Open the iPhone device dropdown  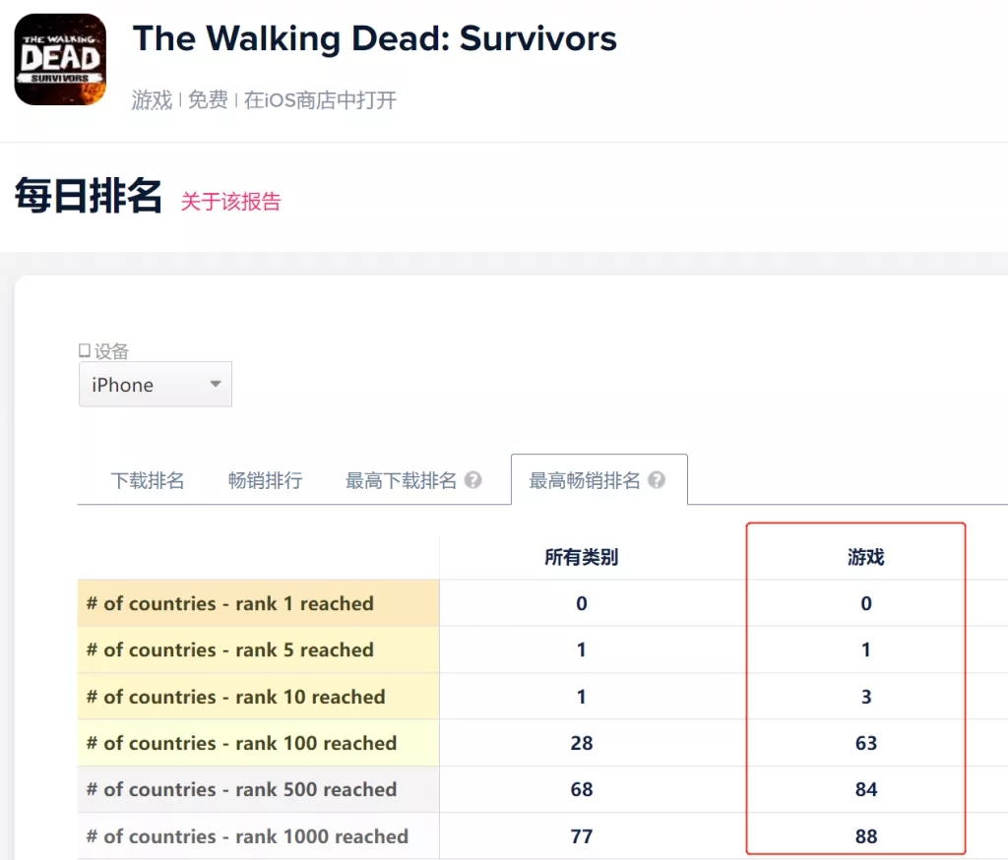click(155, 385)
